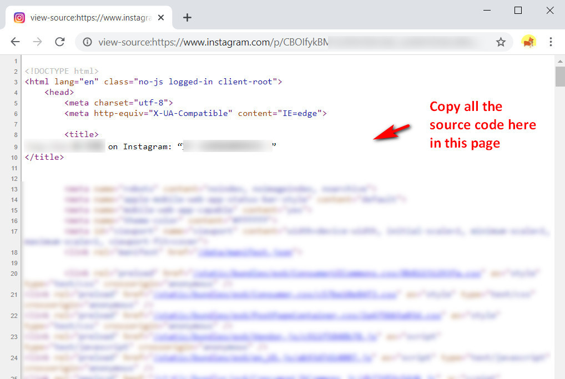Click the X-UA-Compatible meta line
The image size is (565, 379).
(196, 113)
